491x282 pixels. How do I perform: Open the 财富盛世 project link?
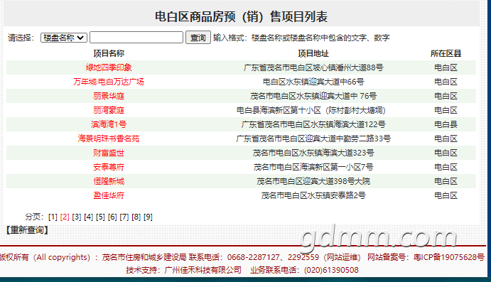coord(109,153)
